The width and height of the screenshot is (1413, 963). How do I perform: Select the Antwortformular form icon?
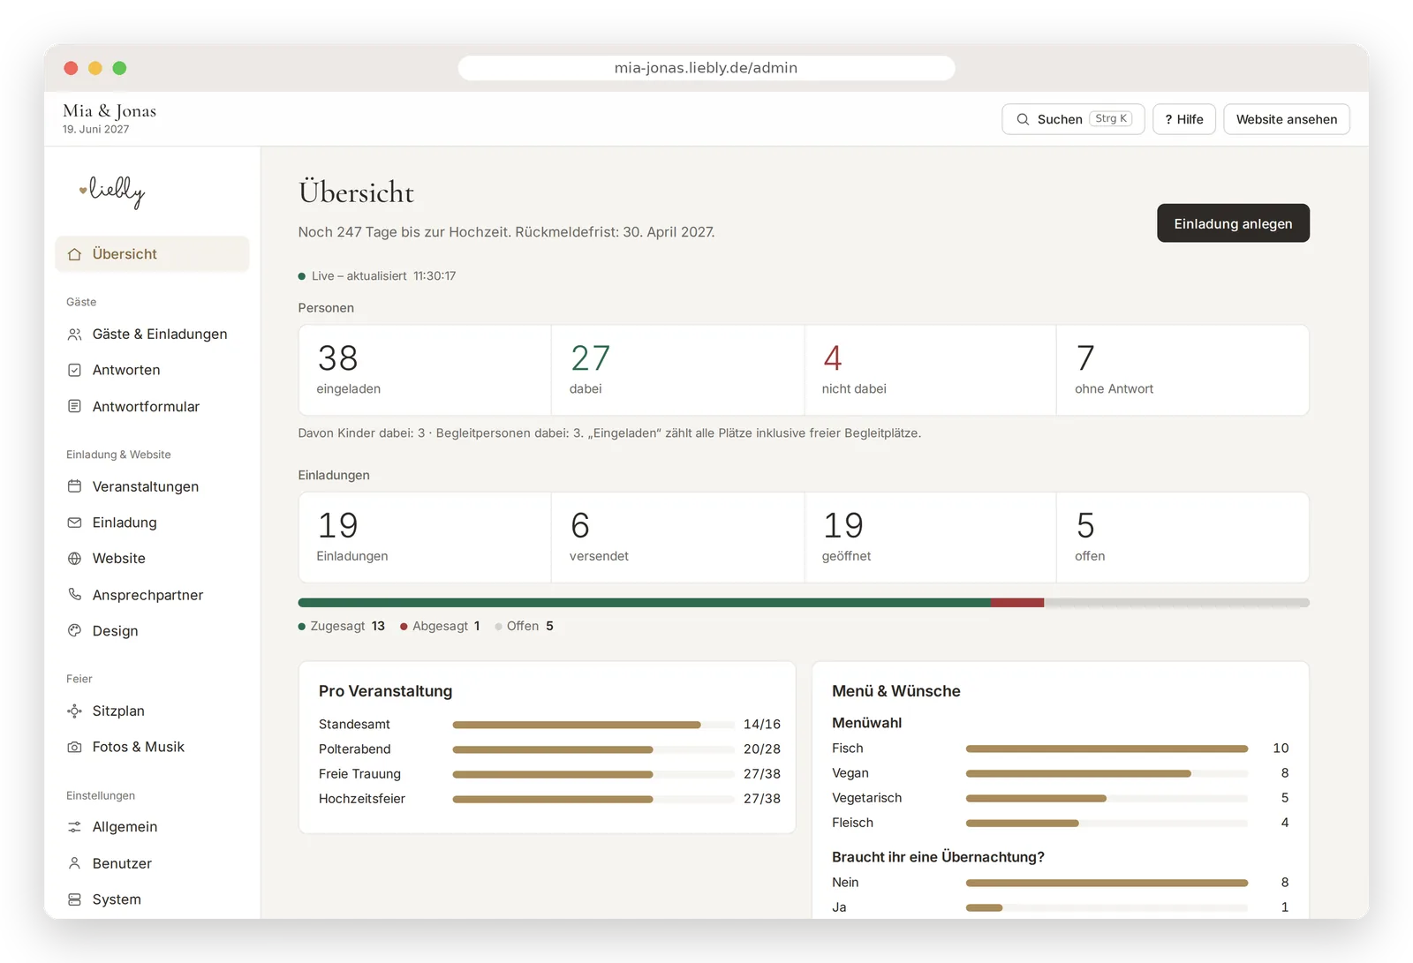75,407
